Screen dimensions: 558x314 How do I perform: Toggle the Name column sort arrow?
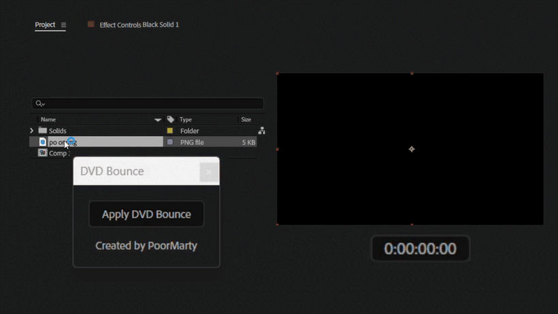(158, 120)
